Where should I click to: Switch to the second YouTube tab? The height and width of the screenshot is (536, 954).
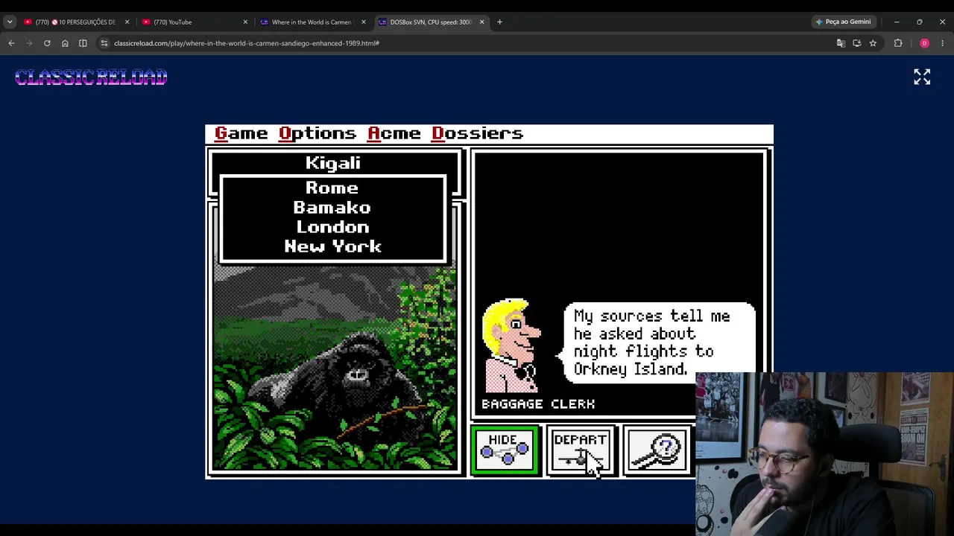pyautogui.click(x=194, y=22)
